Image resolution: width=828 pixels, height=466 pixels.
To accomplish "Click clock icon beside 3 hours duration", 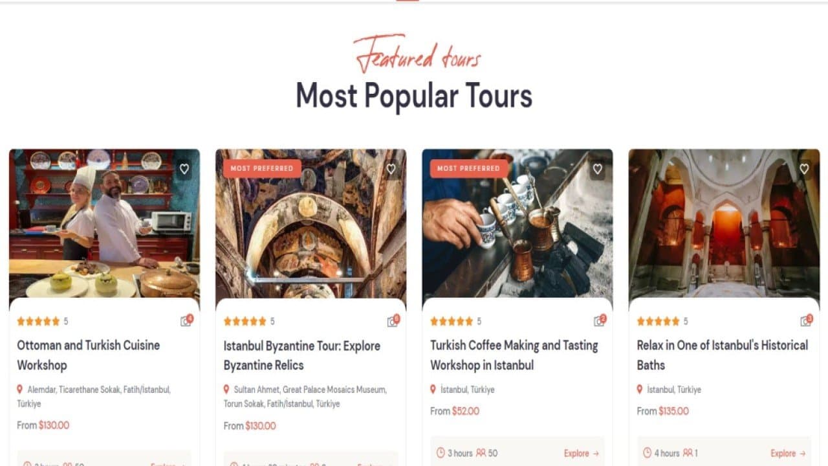I will [441, 453].
